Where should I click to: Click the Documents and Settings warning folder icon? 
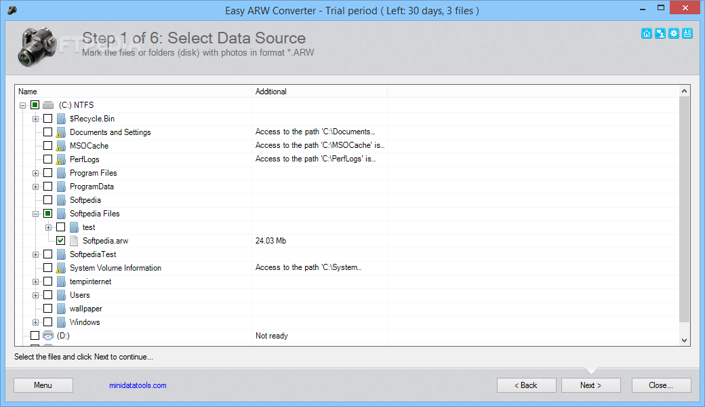pyautogui.click(x=61, y=132)
